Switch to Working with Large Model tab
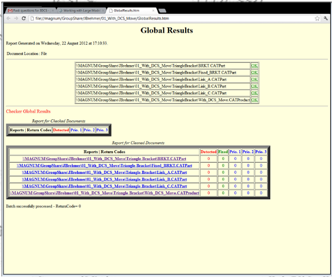The image size is (332, 277). click(82, 10)
